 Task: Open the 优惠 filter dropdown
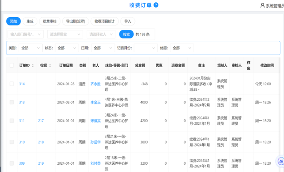point(182,48)
